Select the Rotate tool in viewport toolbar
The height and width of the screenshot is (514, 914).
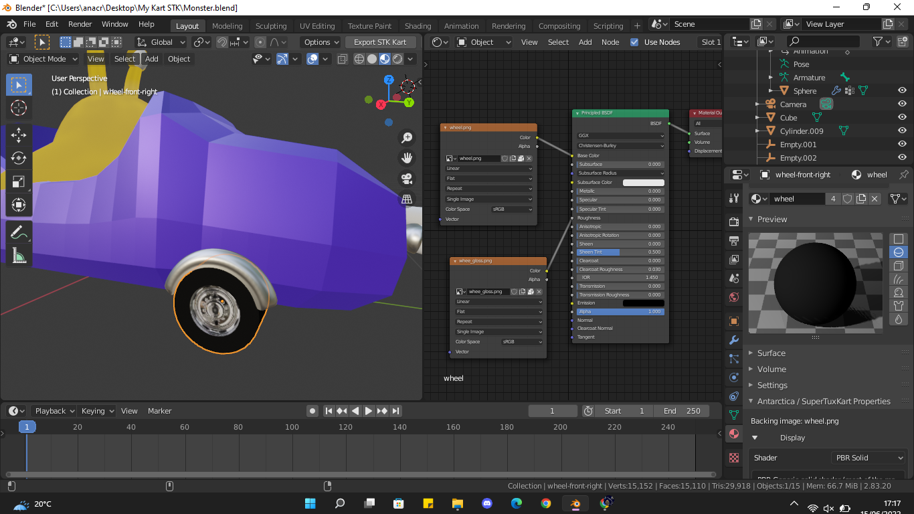click(x=19, y=158)
